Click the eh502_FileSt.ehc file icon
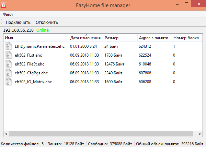 tap(9, 64)
